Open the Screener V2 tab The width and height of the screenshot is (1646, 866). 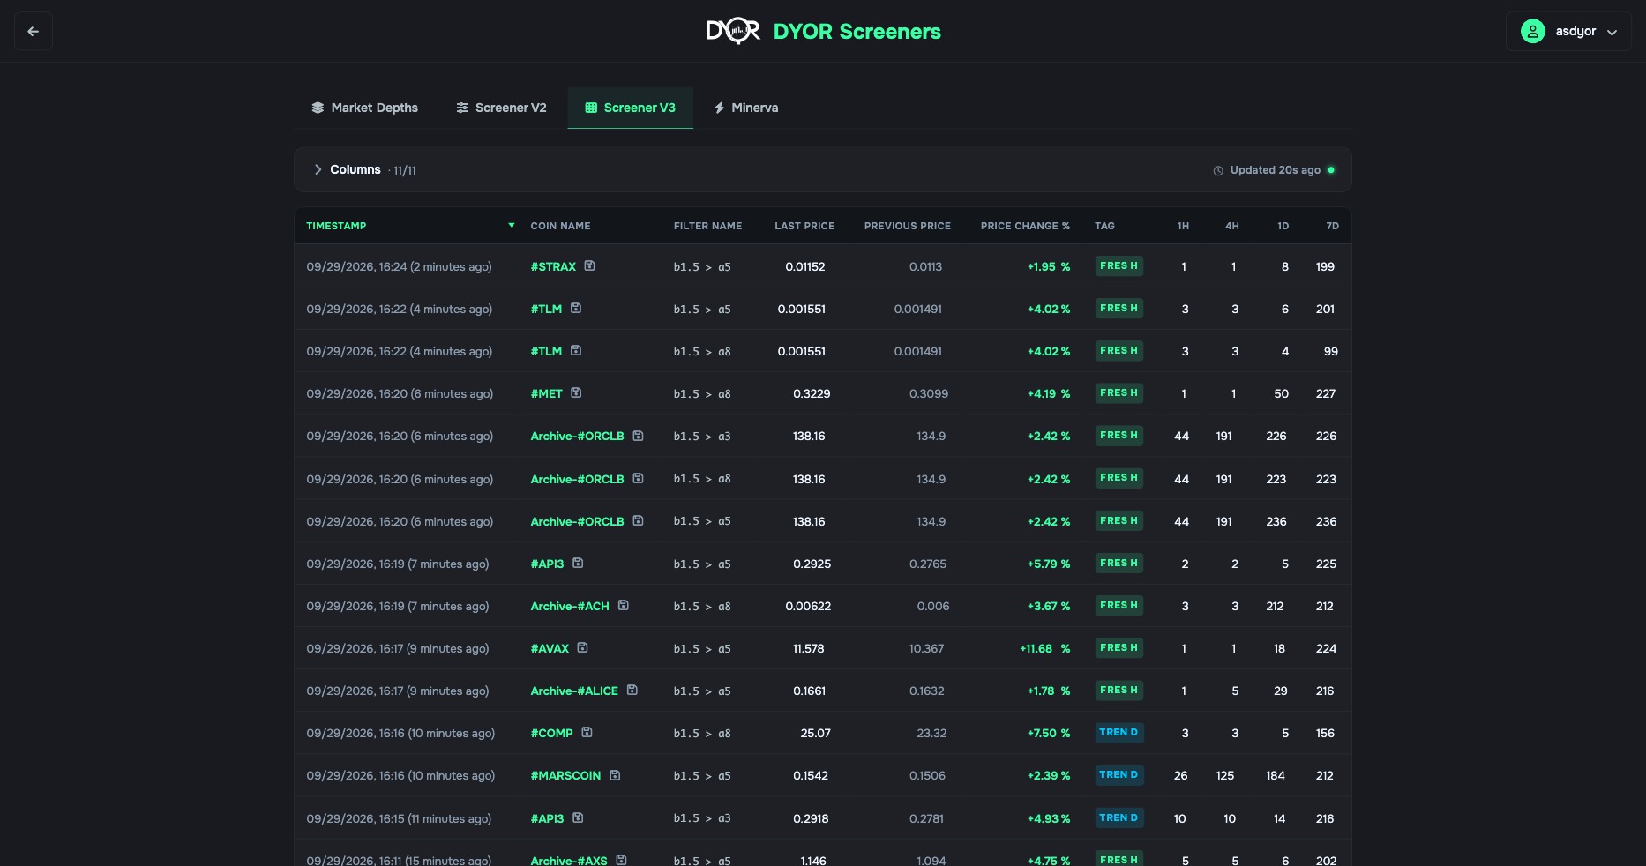tap(501, 108)
